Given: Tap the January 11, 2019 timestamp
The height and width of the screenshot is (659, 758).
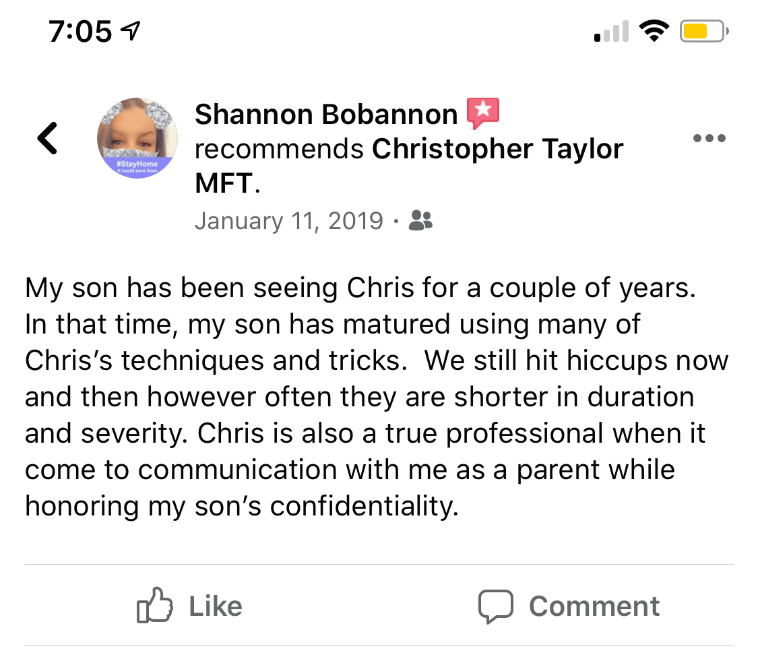Looking at the screenshot, I should pos(289,221).
